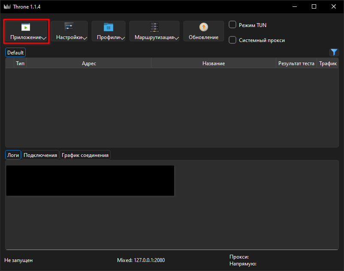Click the Настройки sliders icon
Viewport: 344px width, 271px height.
click(x=69, y=27)
